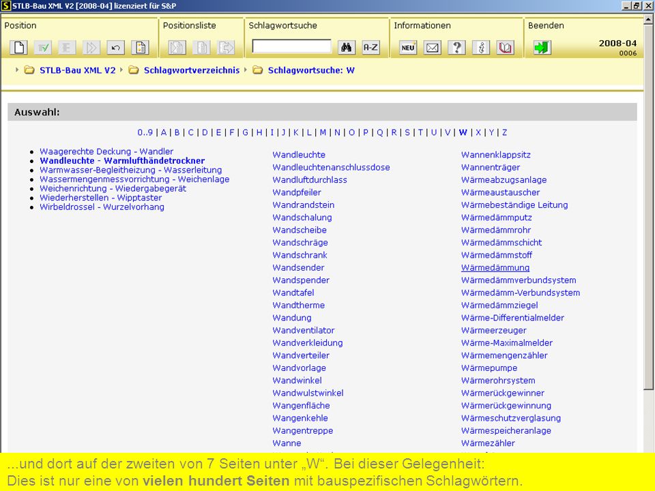The width and height of the screenshot is (655, 491).
Task: Click the undo arrow icon in Position toolbar
Action: point(116,48)
